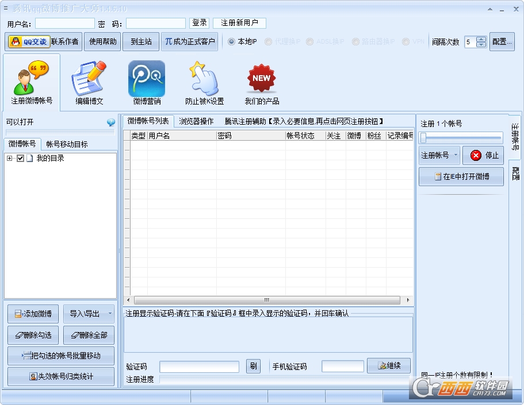Switch to the 浏览器操作 tab
524x405 pixels.
click(196, 122)
